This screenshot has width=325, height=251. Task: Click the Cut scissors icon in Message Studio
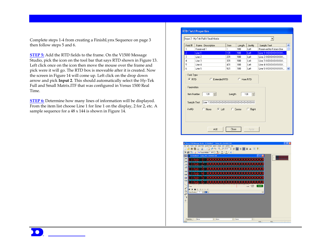(x=202, y=149)
